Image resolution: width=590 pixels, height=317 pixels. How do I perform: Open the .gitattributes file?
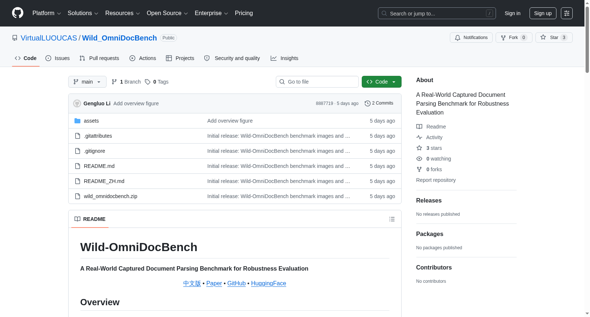coord(98,136)
